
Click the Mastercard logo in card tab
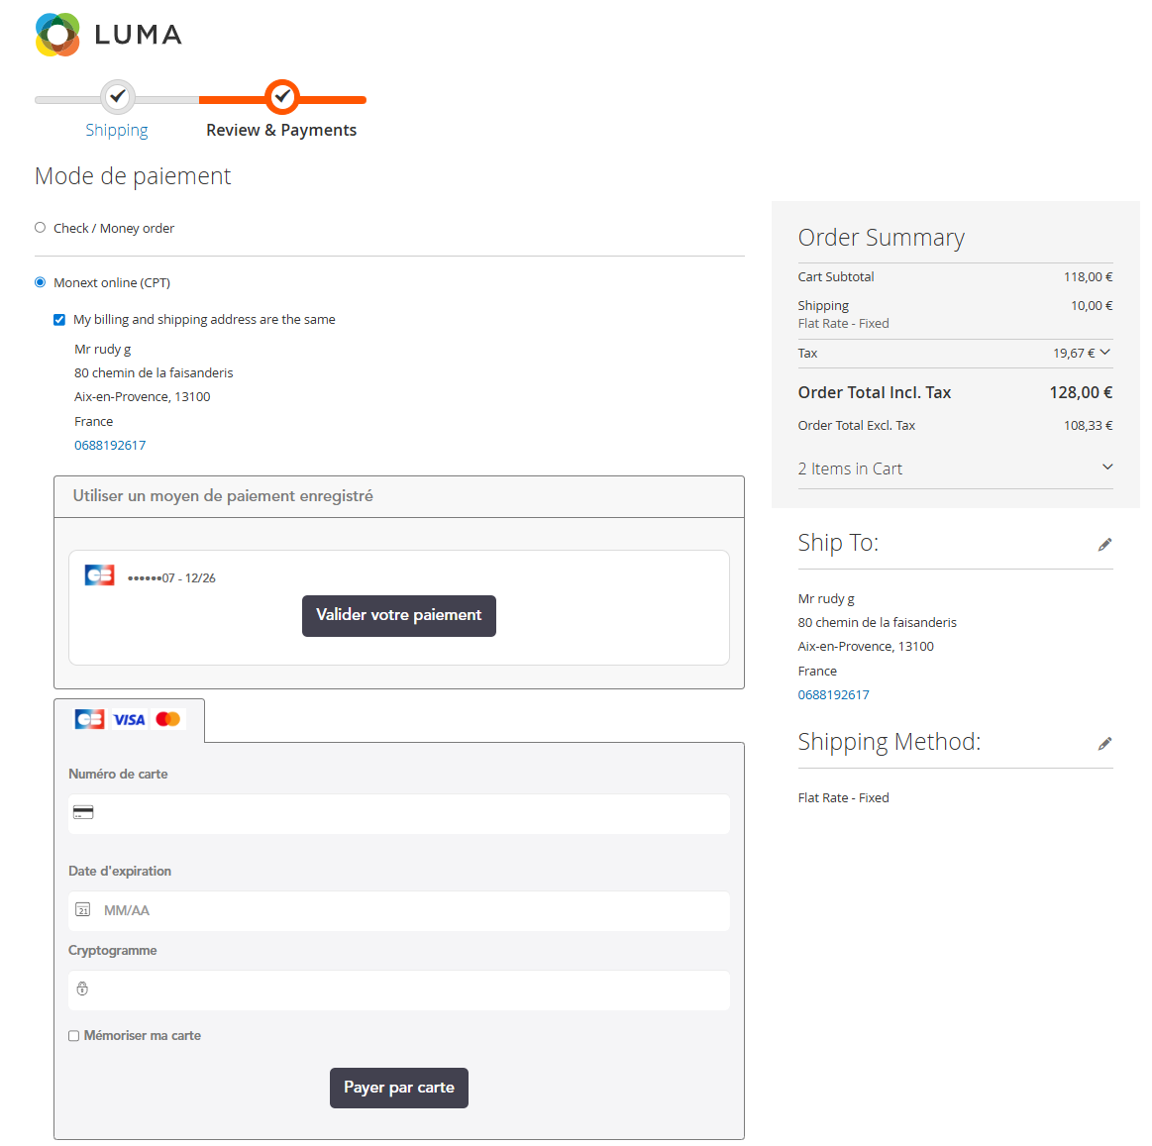click(168, 719)
